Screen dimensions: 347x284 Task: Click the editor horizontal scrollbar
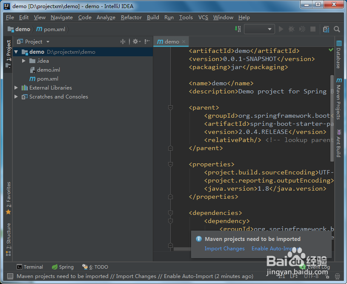(x=182, y=249)
